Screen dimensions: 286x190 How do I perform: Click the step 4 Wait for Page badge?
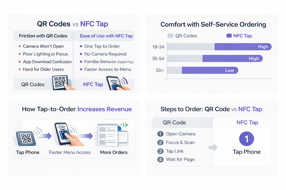coord(160,160)
